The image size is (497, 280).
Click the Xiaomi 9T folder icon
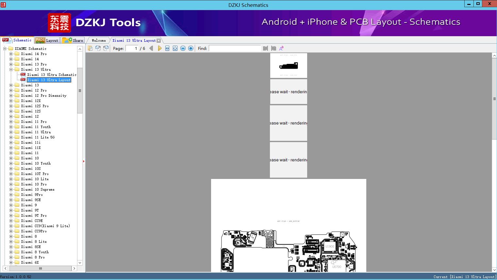click(x=17, y=210)
